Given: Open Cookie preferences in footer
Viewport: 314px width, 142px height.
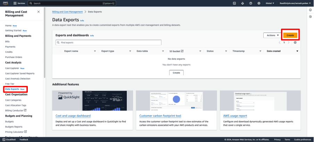Looking at the screenshot, I should pos(303,140).
